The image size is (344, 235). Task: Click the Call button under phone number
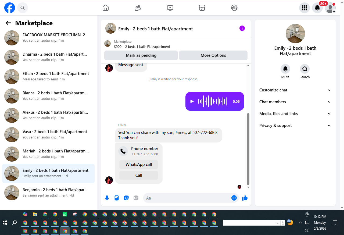click(x=139, y=175)
